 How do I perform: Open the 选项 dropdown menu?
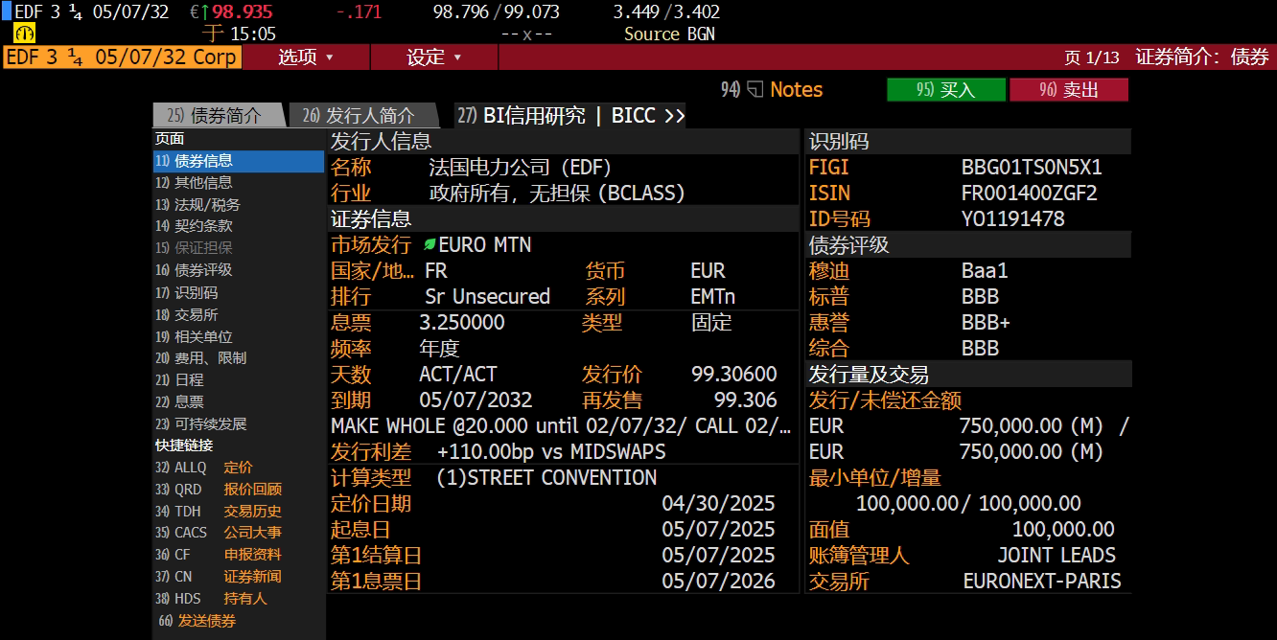(x=306, y=57)
